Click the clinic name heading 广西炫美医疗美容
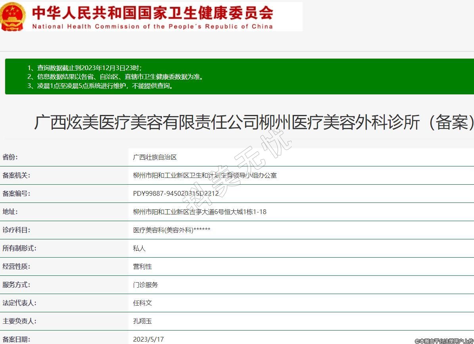Screen dimensions: 474x344 (254, 122)
